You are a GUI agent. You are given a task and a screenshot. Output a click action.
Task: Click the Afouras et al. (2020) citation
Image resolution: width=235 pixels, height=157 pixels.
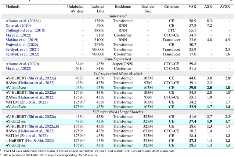[x=19, y=64]
